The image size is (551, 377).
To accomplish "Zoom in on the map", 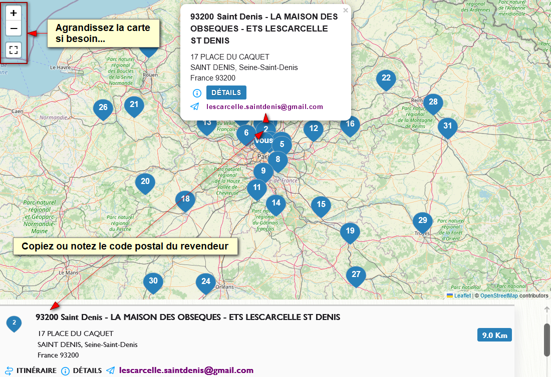I will click(14, 13).
